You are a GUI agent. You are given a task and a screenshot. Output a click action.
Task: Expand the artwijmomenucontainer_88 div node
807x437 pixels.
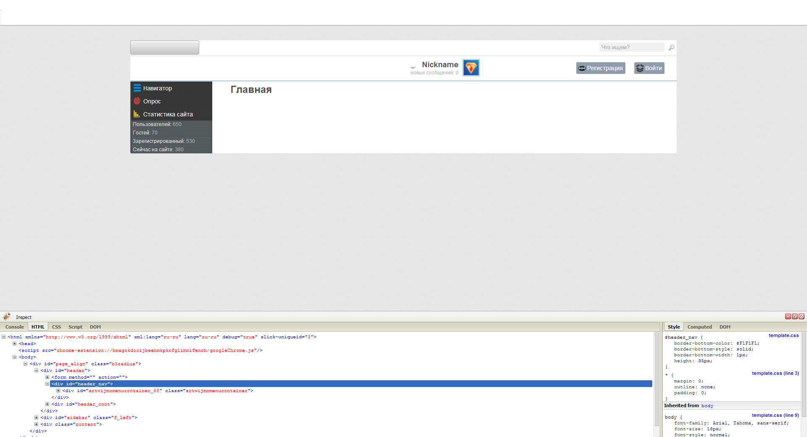coord(58,391)
